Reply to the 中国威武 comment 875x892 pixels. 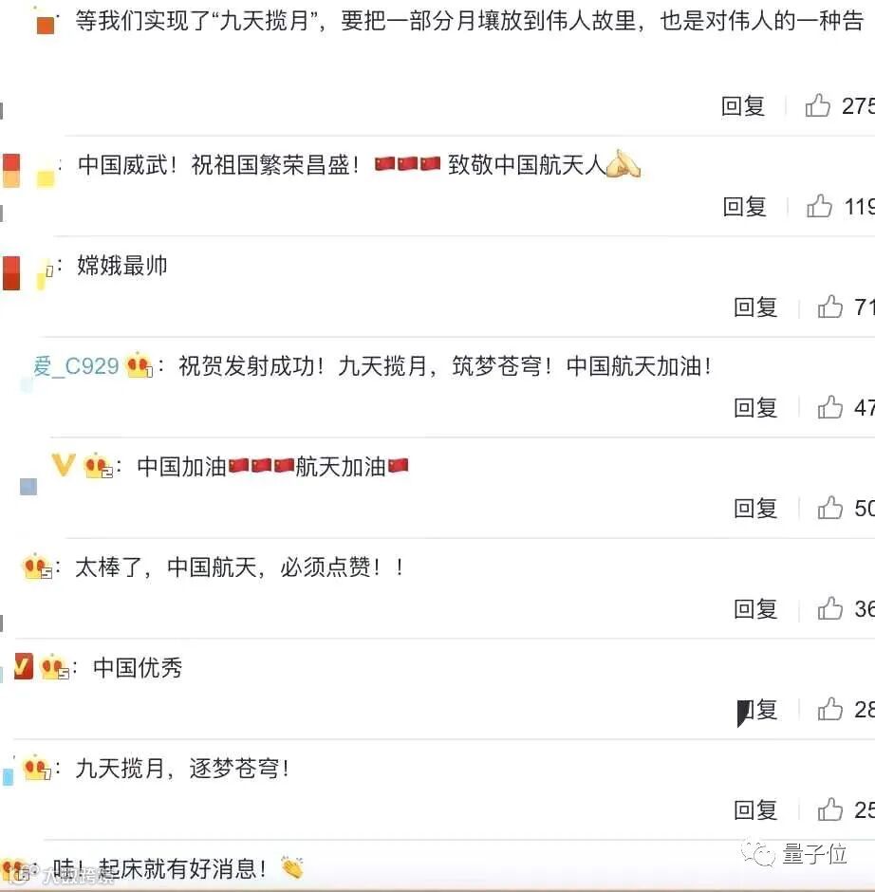[x=744, y=206]
